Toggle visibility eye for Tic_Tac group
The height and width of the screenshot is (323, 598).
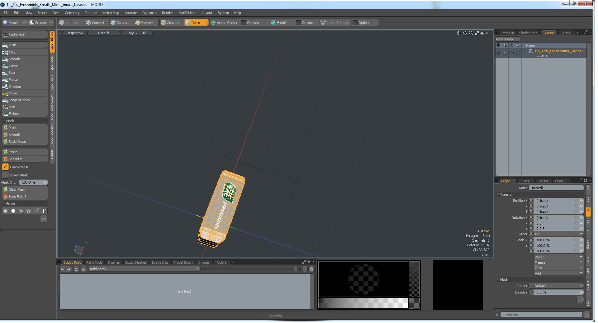498,53
